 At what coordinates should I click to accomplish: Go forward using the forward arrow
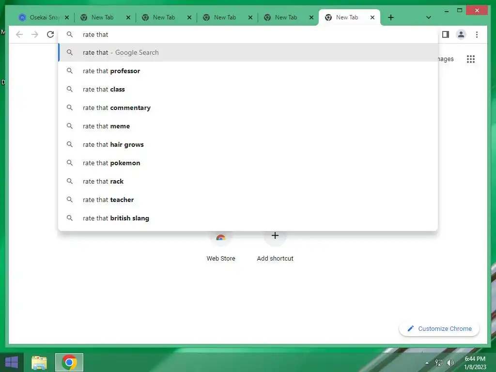[35, 34]
